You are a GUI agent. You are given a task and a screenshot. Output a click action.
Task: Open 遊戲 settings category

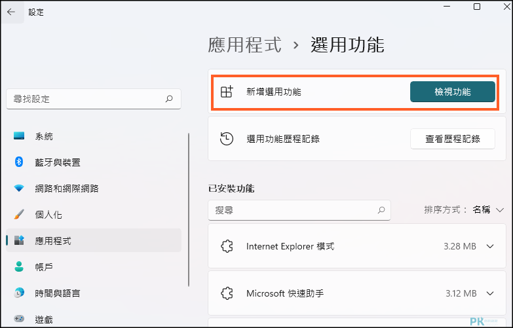click(x=94, y=319)
